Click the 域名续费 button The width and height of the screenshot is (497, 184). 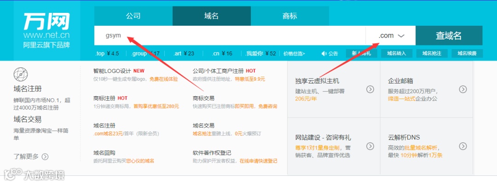click(467, 53)
